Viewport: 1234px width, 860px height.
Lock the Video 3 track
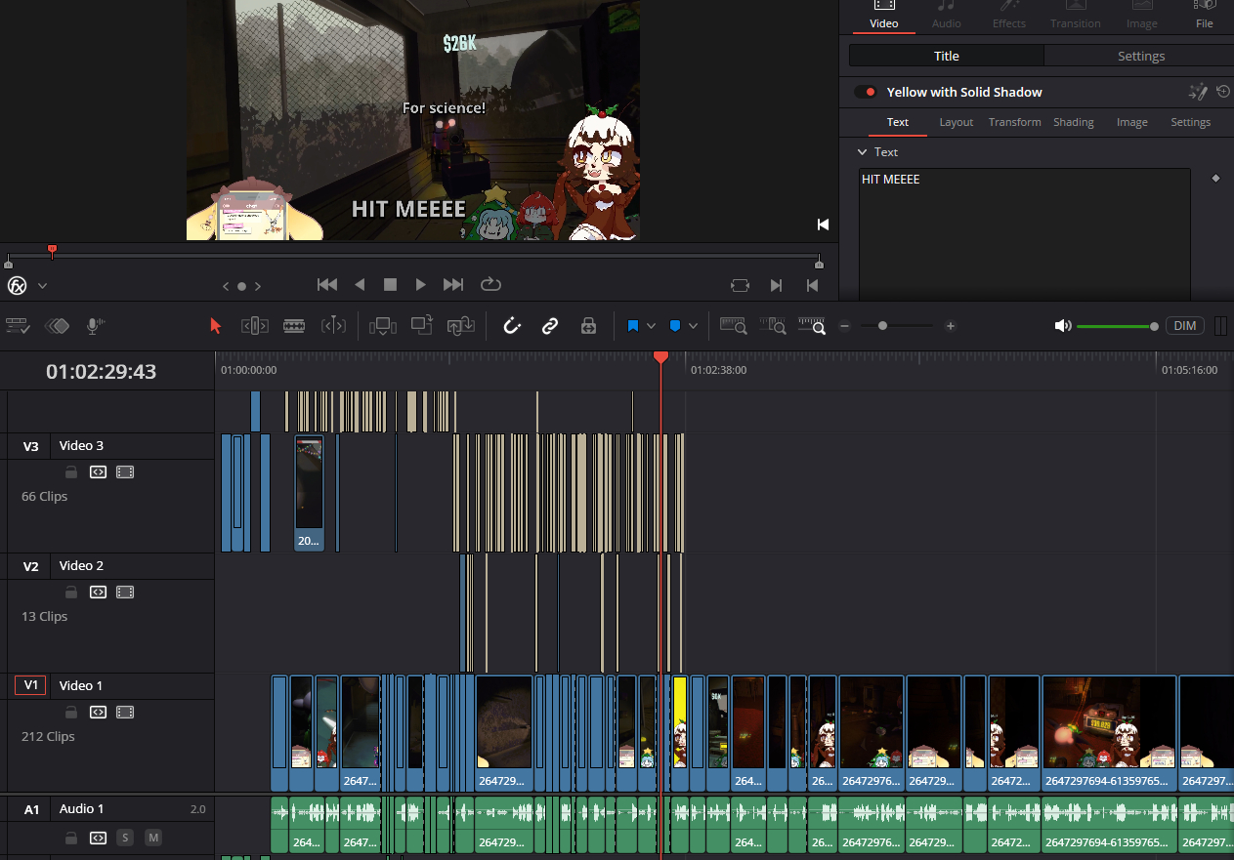71,472
